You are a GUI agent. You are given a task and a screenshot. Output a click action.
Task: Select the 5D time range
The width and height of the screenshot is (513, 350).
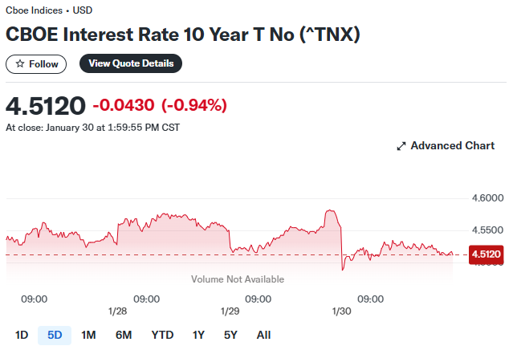pyautogui.click(x=55, y=335)
